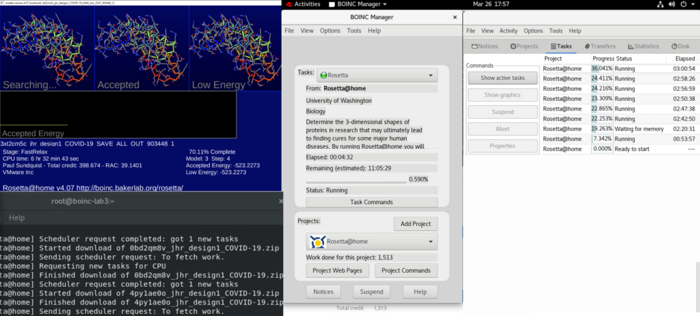Image resolution: width=700 pixels, height=316 pixels.
Task: Open the power icon in top bar
Action: (x=684, y=4)
